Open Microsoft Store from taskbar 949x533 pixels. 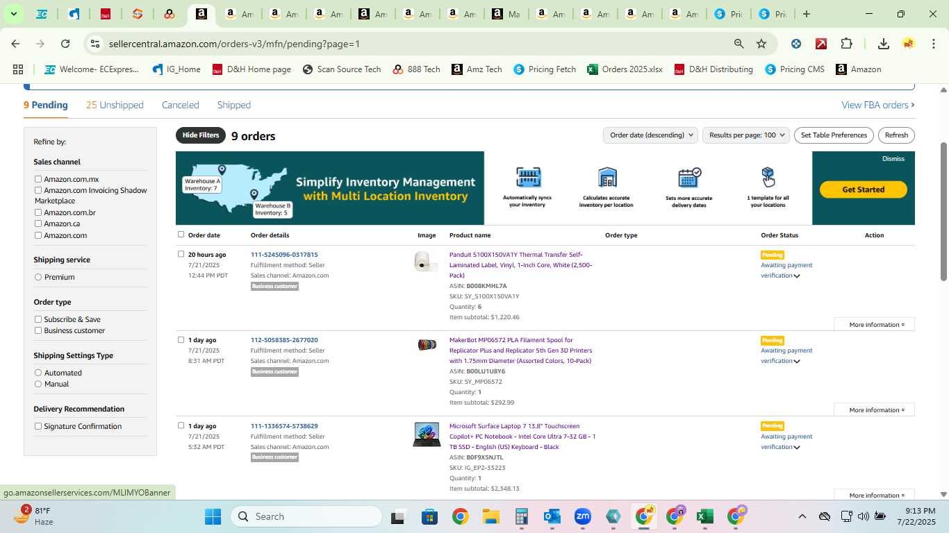pos(429,516)
